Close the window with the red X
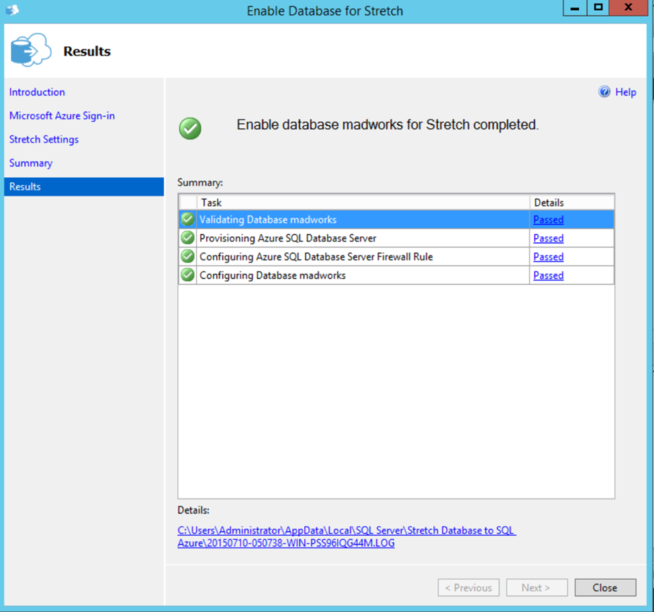654x612 pixels. click(628, 7)
